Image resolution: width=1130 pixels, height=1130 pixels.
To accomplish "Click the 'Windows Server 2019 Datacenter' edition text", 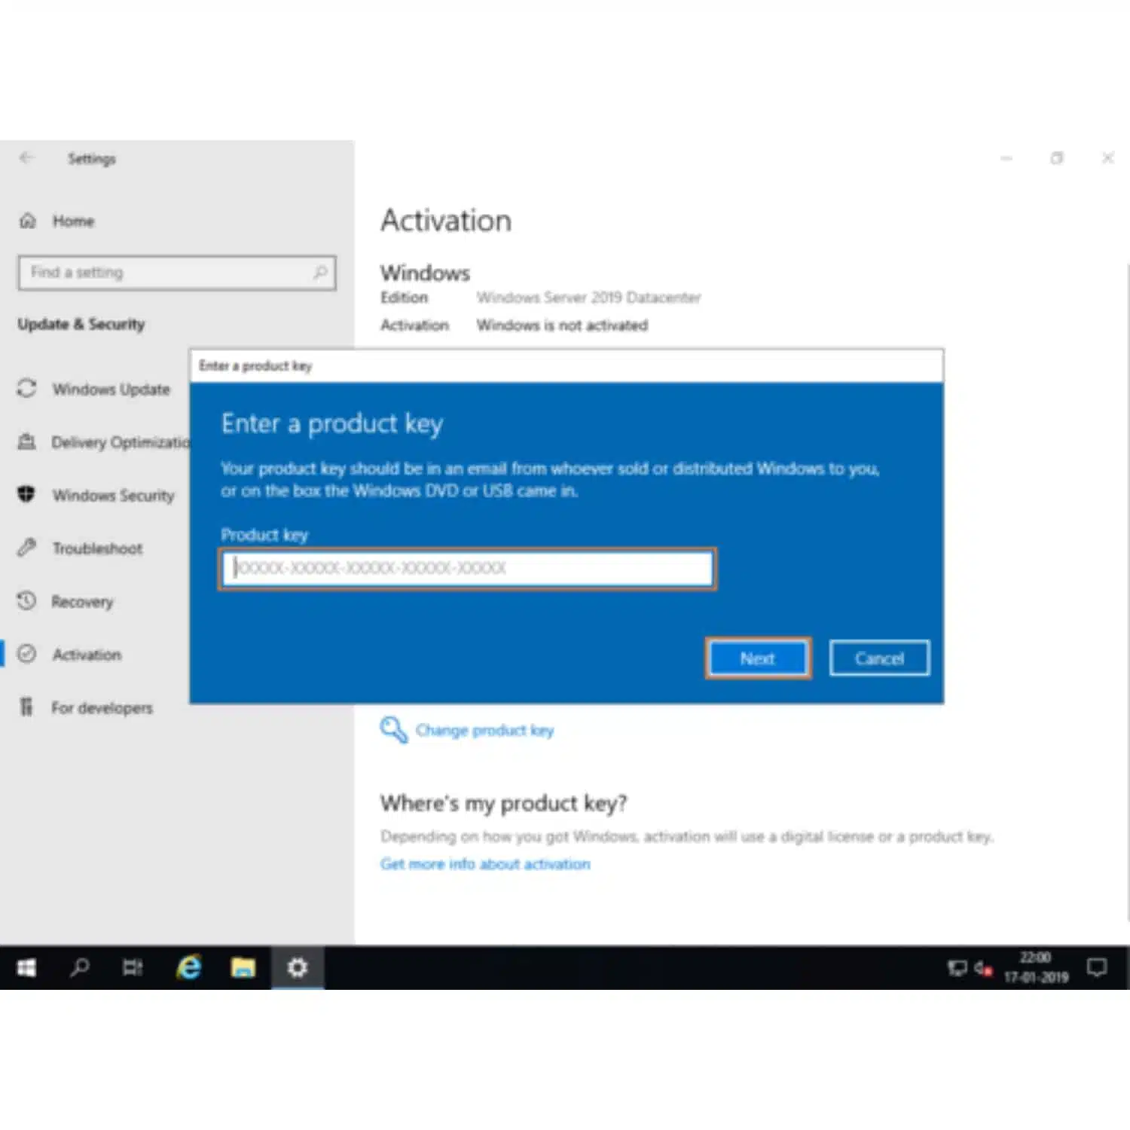I will click(588, 298).
